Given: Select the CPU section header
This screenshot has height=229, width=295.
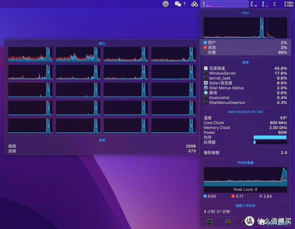Looking at the screenshot, I should [x=245, y=13].
